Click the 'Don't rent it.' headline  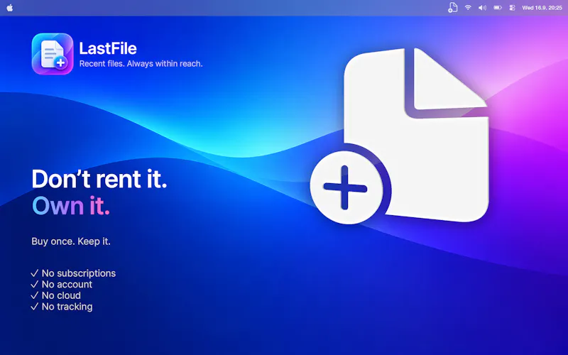(99, 179)
